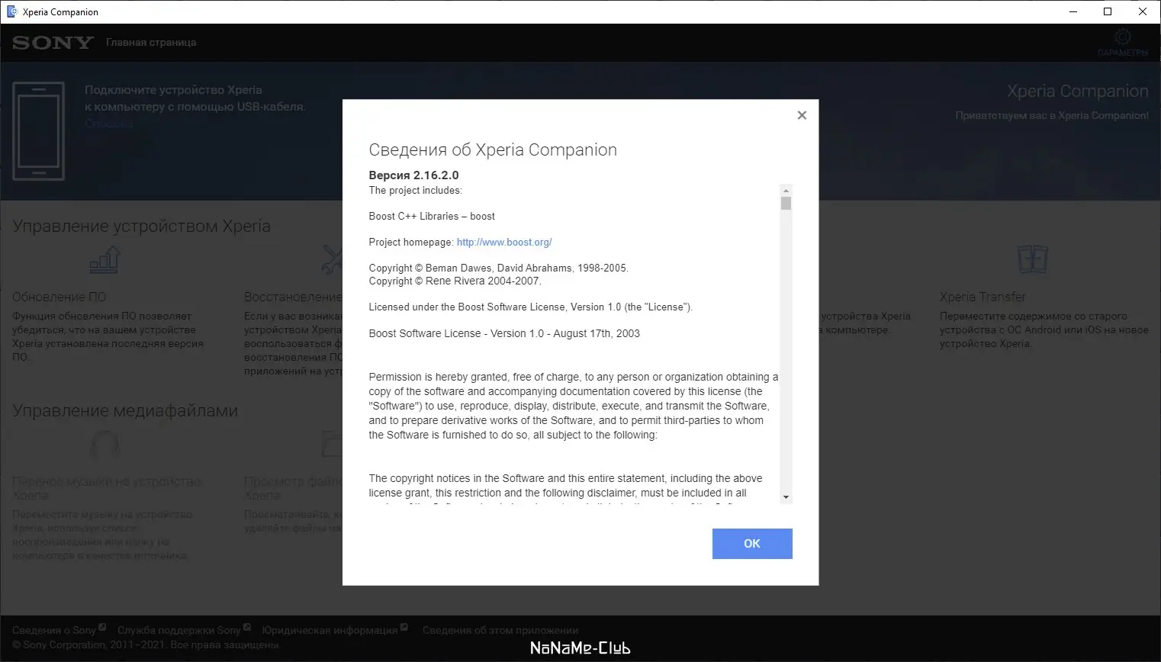1161x662 pixels.
Task: Click the Обновление ПО chart icon
Action: click(x=105, y=260)
